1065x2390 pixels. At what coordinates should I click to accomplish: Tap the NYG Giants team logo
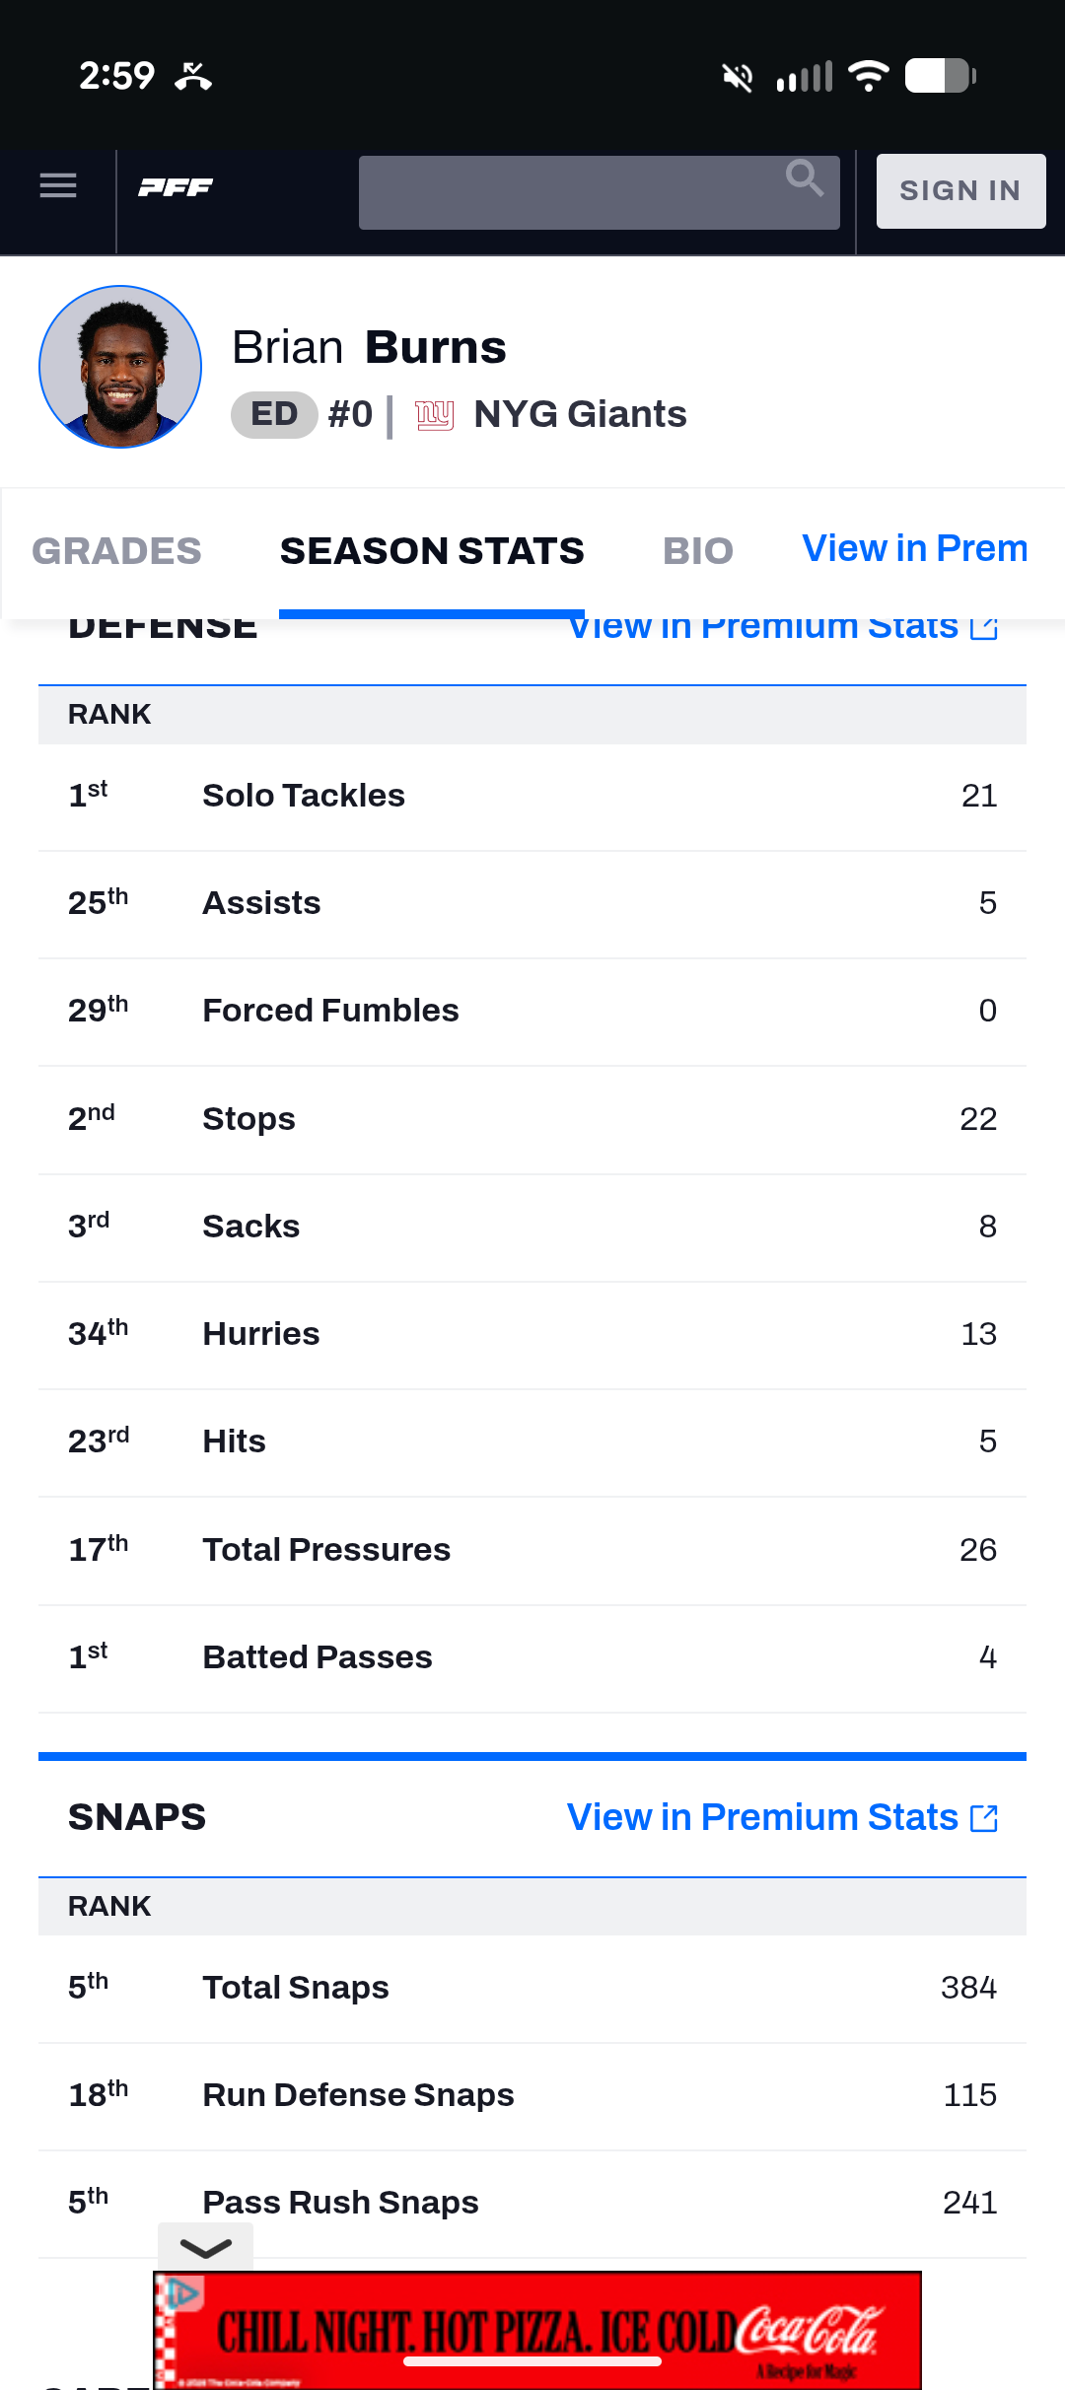tap(434, 415)
